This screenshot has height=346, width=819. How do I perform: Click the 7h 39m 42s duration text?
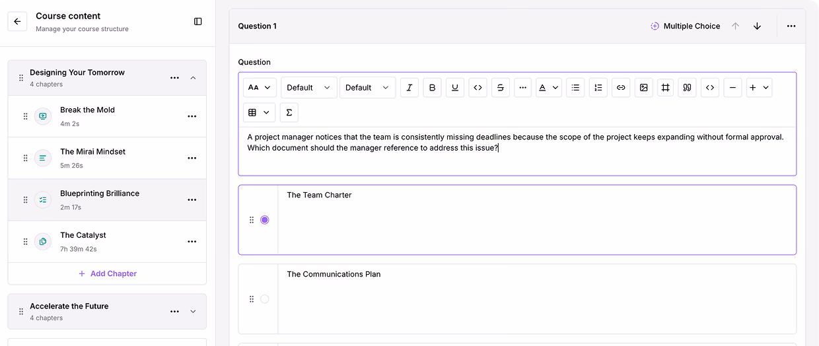point(79,249)
